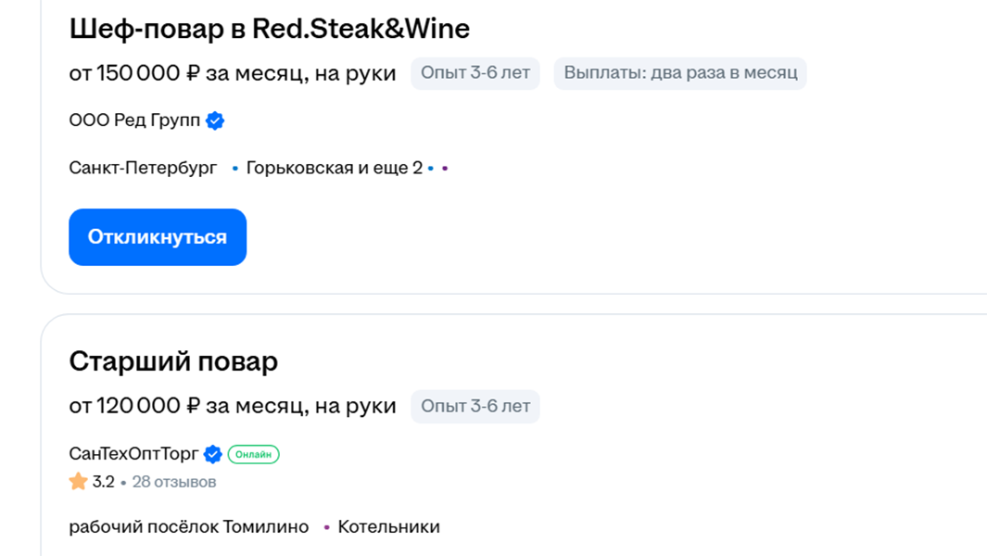Viewport: 987px width, 556px height.
Task: Open the 28 отзывов reviews link
Action: tap(174, 482)
